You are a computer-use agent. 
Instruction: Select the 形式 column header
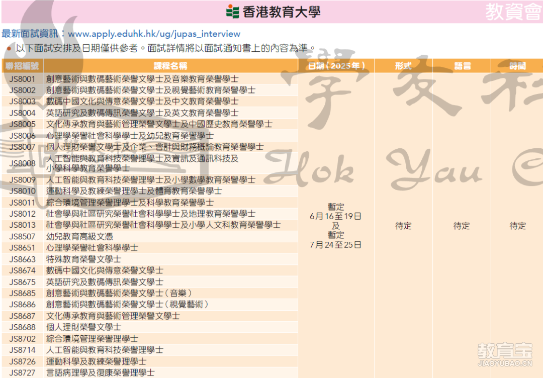pos(403,66)
